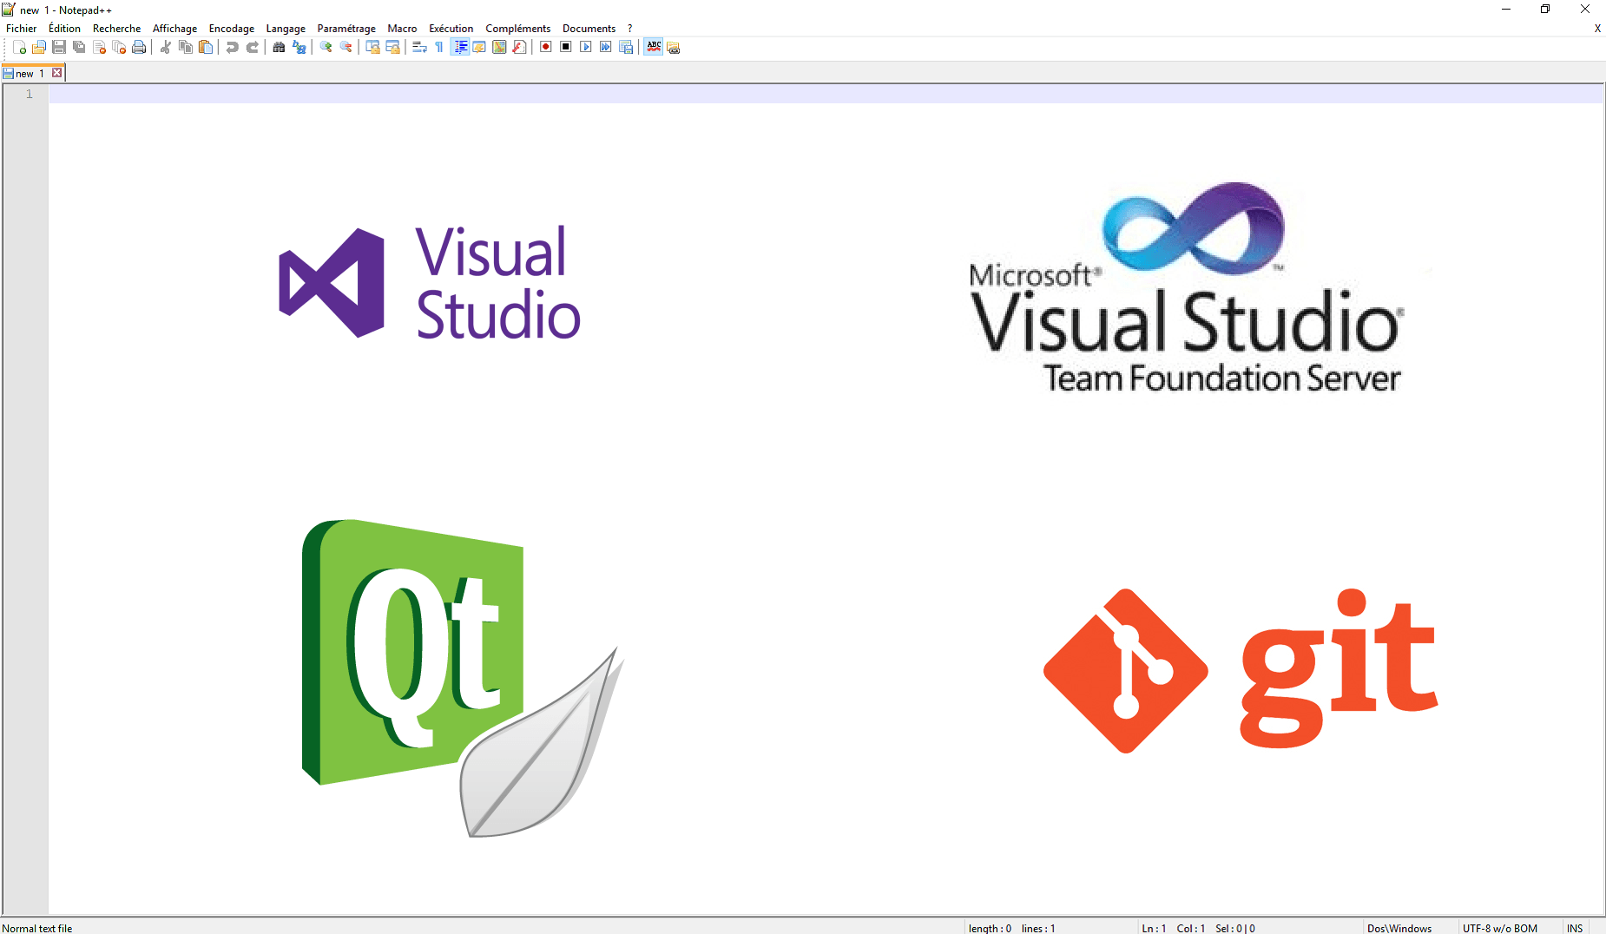Click the Cut scissors icon
1606x934 pixels.
click(165, 48)
